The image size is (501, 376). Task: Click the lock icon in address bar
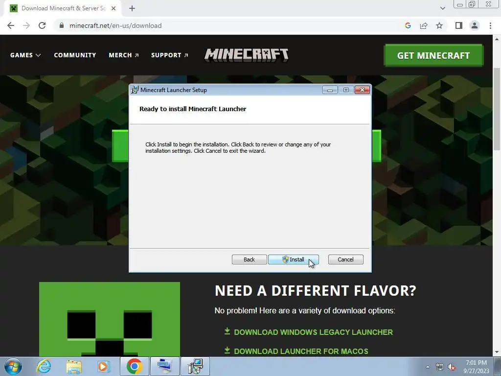(62, 25)
